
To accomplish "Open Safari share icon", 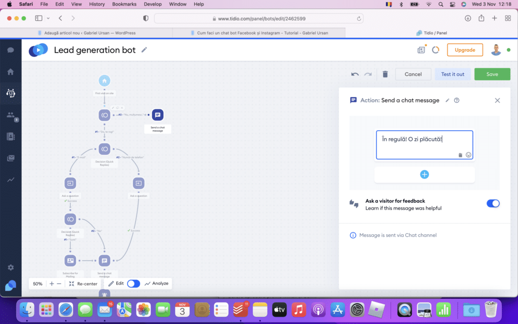I will 482,18.
